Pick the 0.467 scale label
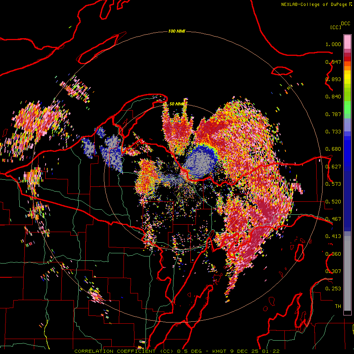Viewport: 354px width, 354px height. click(333, 219)
